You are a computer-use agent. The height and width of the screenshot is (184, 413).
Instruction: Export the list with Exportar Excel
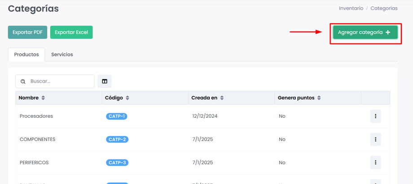[x=71, y=32]
